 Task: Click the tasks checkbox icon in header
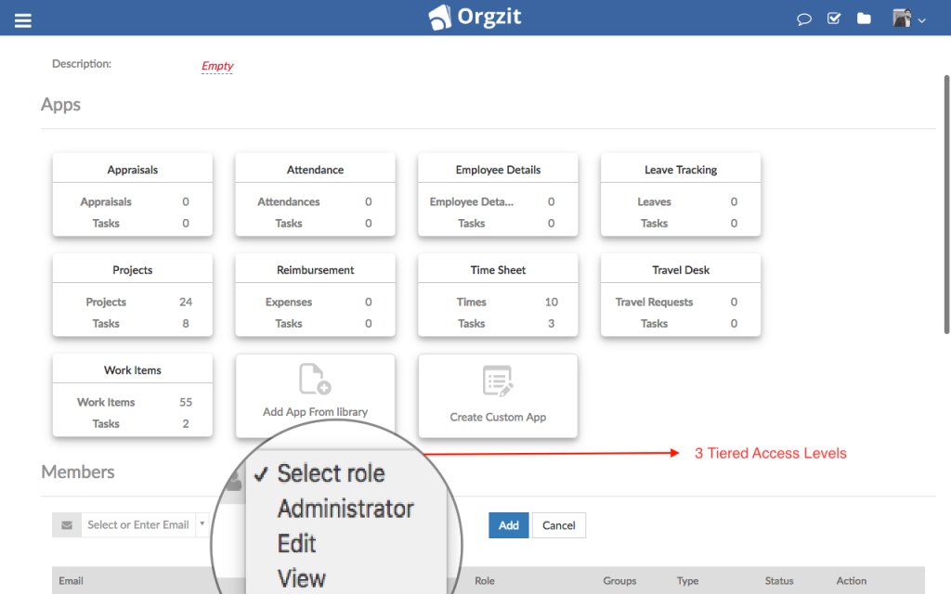pyautogui.click(x=833, y=18)
